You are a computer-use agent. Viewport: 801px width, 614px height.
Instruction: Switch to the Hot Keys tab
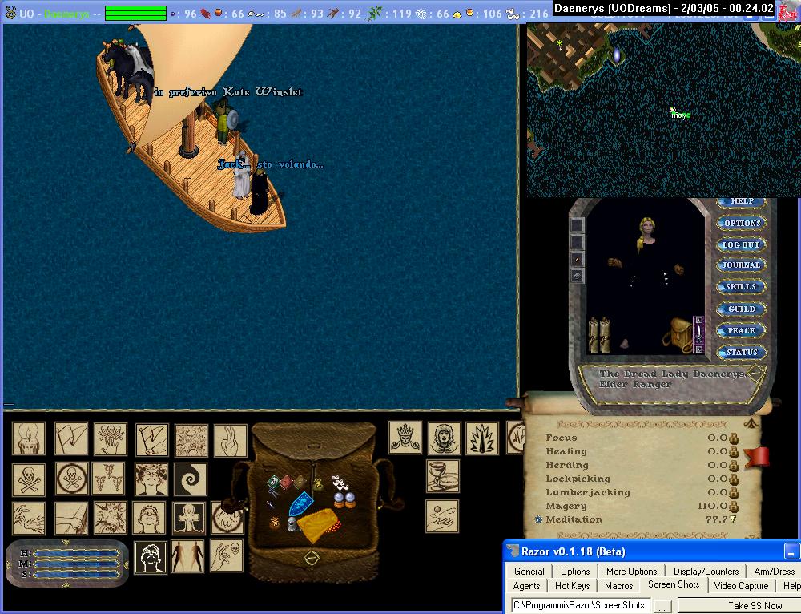(572, 586)
